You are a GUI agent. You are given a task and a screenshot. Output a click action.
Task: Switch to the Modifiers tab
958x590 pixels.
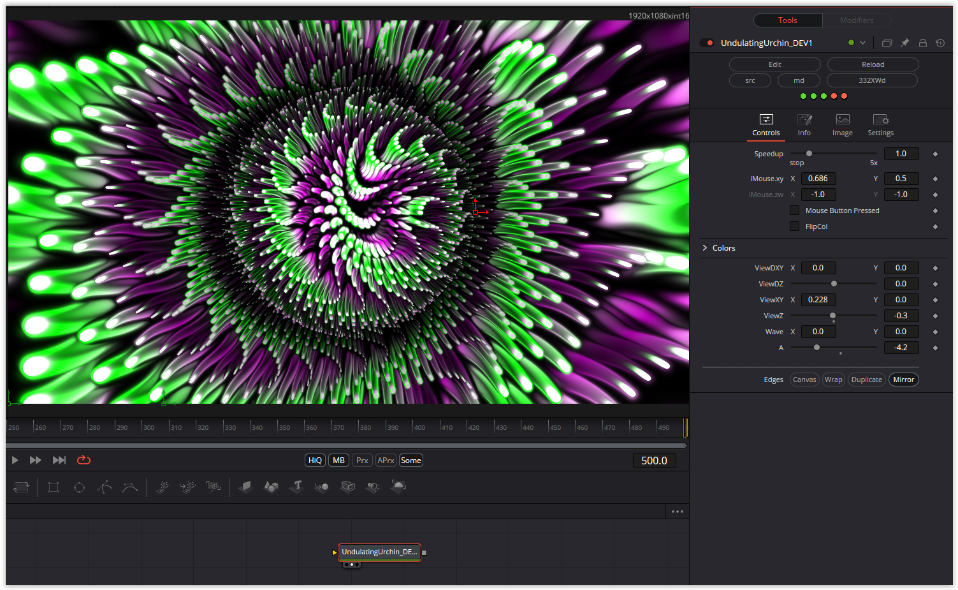click(x=857, y=20)
